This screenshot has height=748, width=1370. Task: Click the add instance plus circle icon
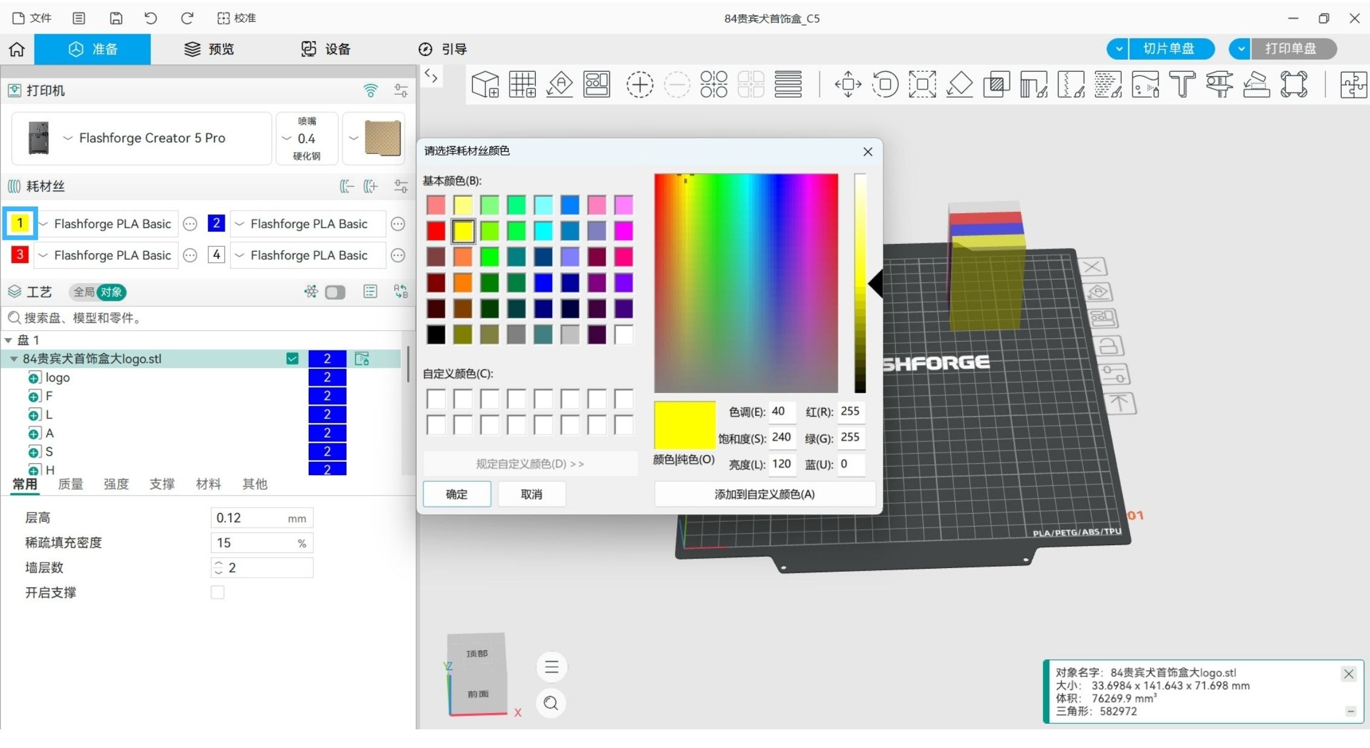point(640,84)
